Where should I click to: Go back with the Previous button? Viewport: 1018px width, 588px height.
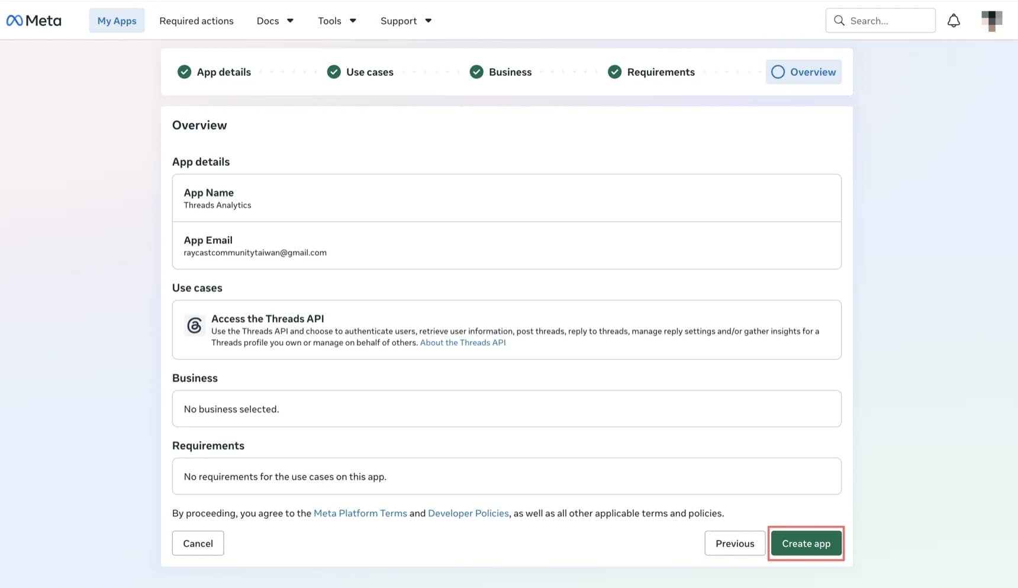coord(734,544)
